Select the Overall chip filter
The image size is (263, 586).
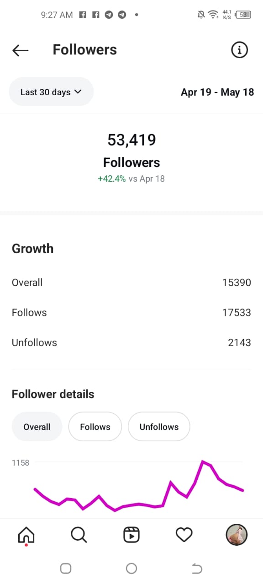coord(37,427)
